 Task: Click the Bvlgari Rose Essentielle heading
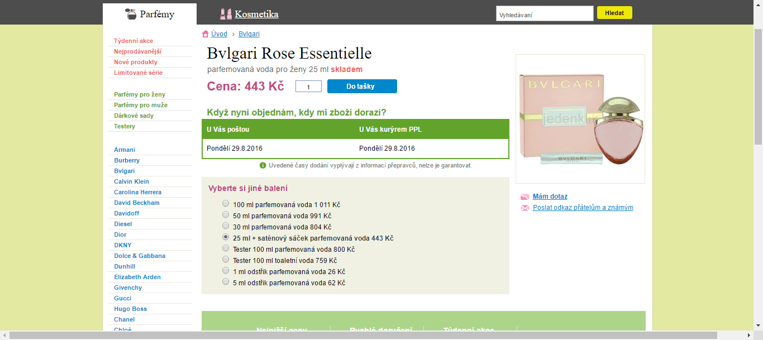[x=289, y=54]
